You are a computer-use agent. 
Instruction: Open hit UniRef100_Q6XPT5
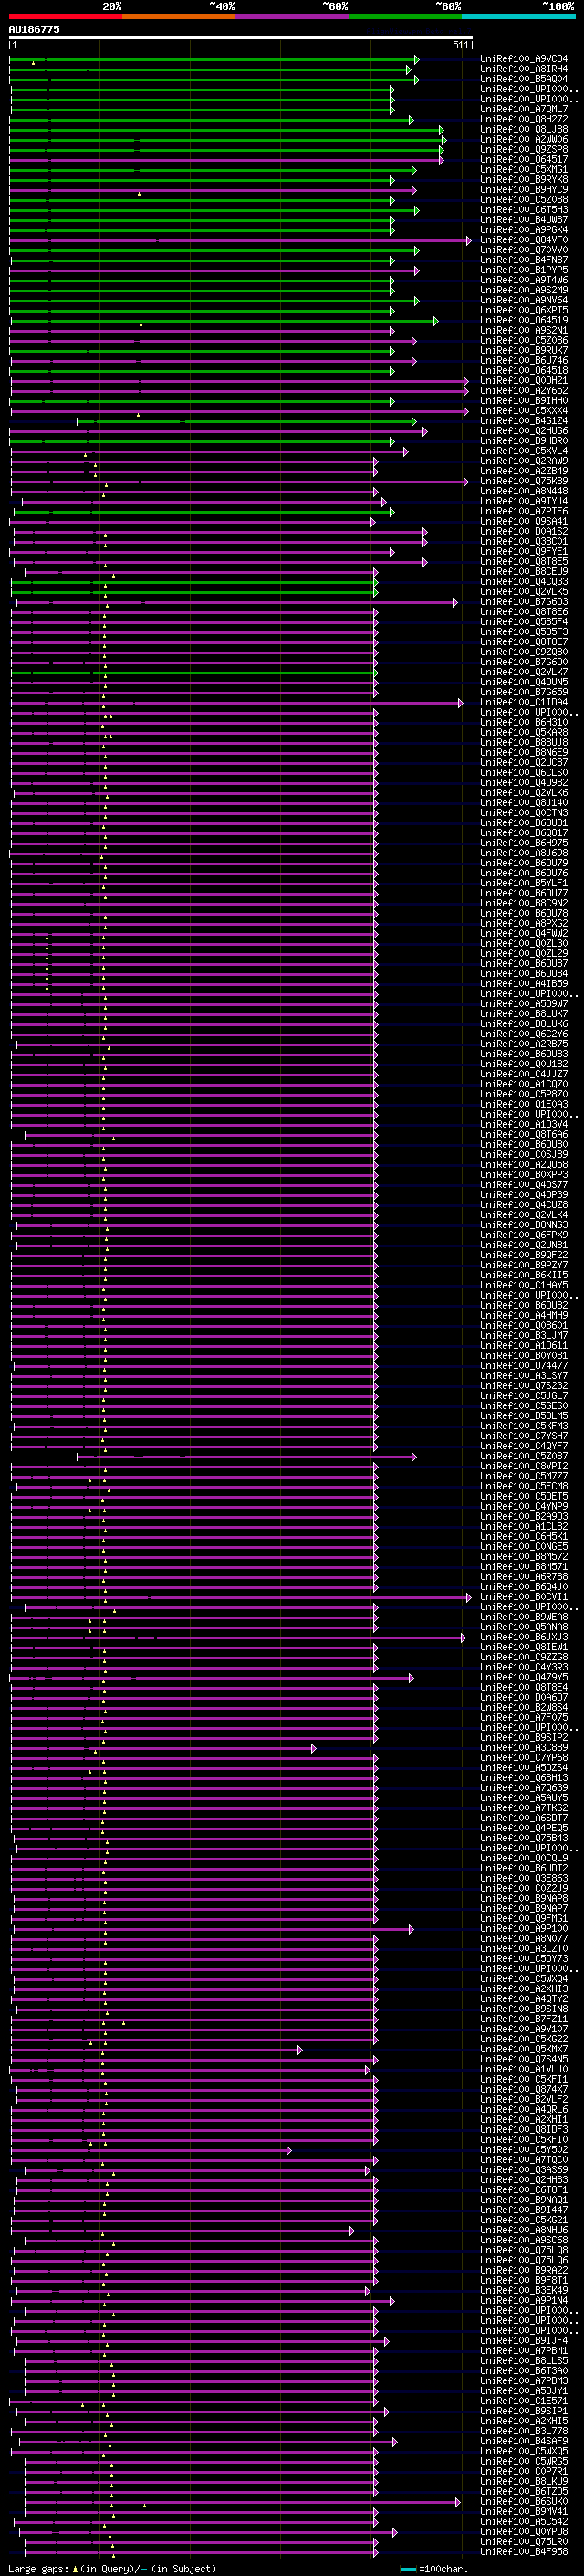coord(524,310)
